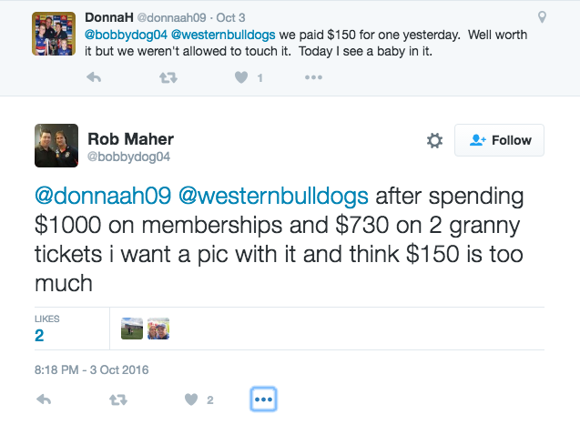Image resolution: width=580 pixels, height=435 pixels.
Task: Like Rob Maher's tweet
Action: click(x=191, y=400)
